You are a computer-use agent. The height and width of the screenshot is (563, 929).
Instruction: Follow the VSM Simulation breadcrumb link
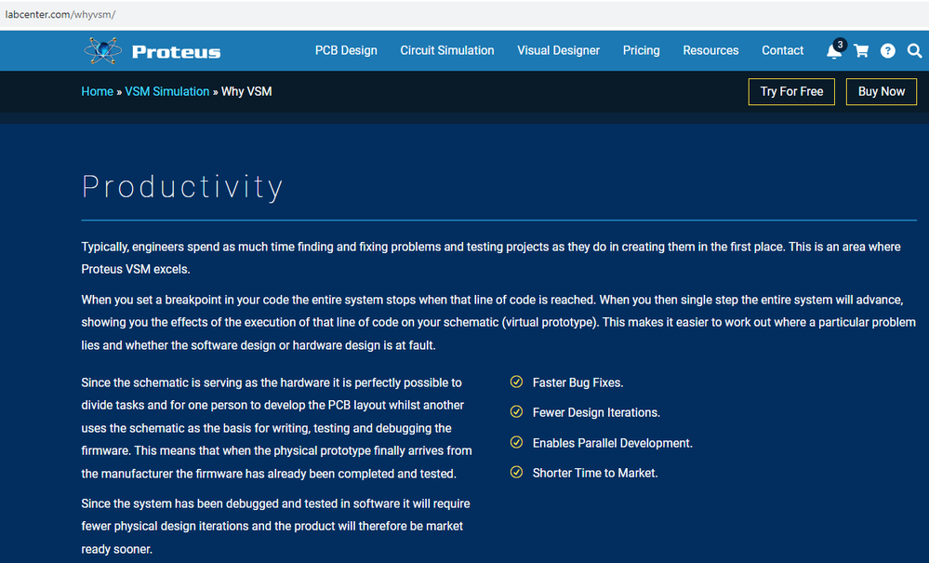(167, 91)
